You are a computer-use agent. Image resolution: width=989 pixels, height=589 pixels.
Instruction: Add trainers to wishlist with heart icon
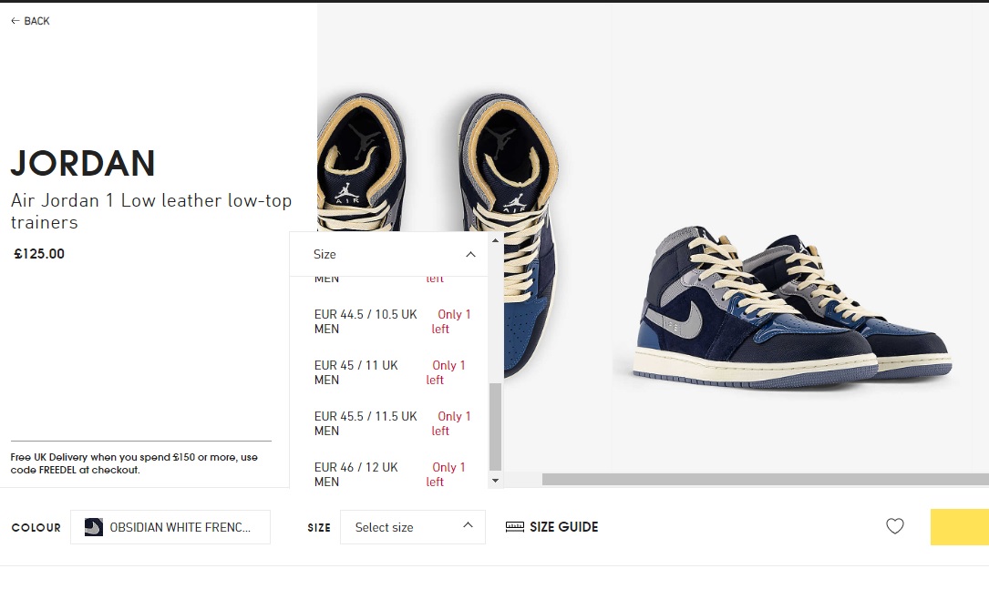pos(894,526)
